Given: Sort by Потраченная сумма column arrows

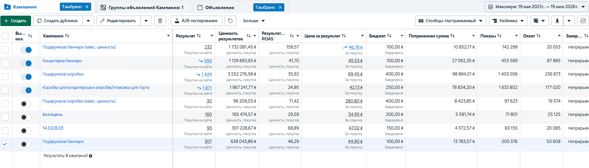Looking at the screenshot, I should coord(452,36).
